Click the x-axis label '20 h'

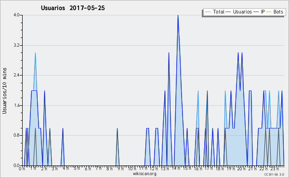click(x=241, y=169)
